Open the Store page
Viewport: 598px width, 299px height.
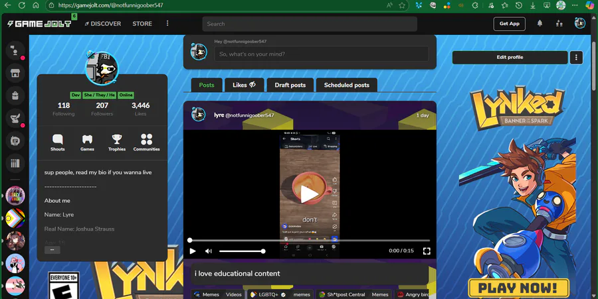tap(142, 24)
